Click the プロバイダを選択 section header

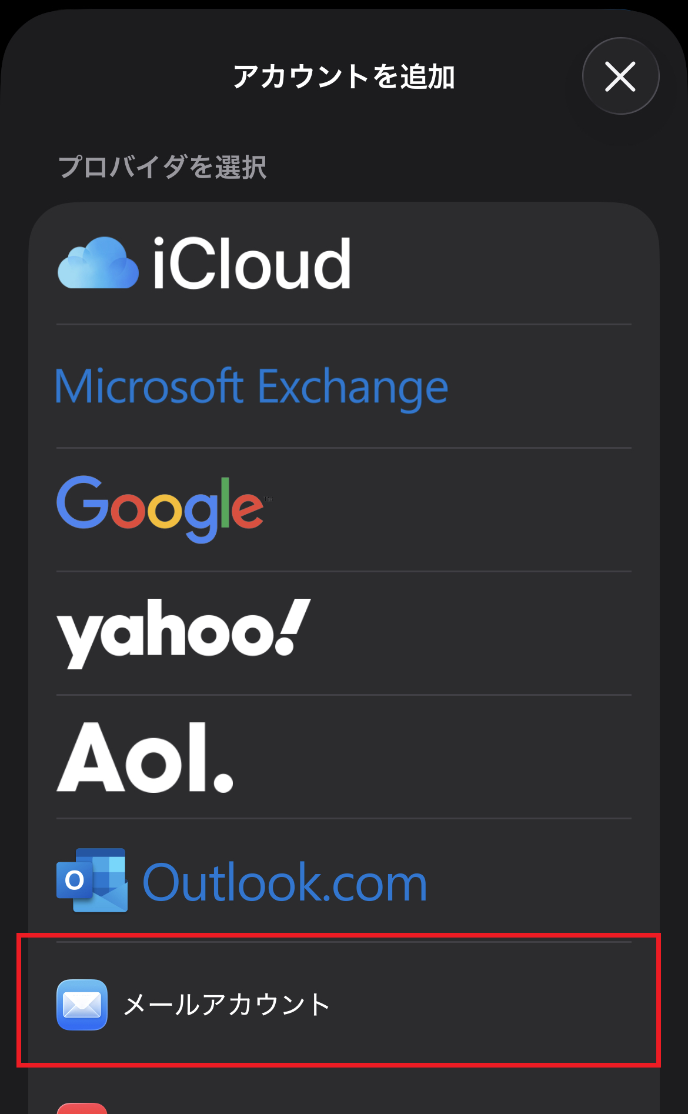[x=162, y=167]
